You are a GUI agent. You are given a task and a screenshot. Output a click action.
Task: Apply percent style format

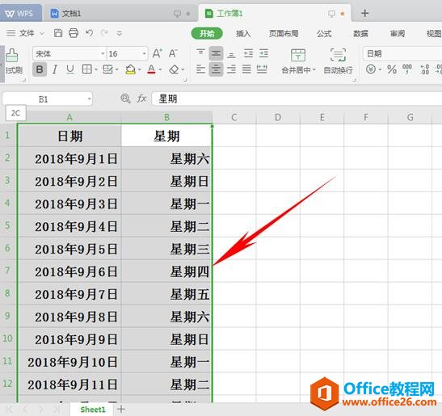[x=392, y=69]
